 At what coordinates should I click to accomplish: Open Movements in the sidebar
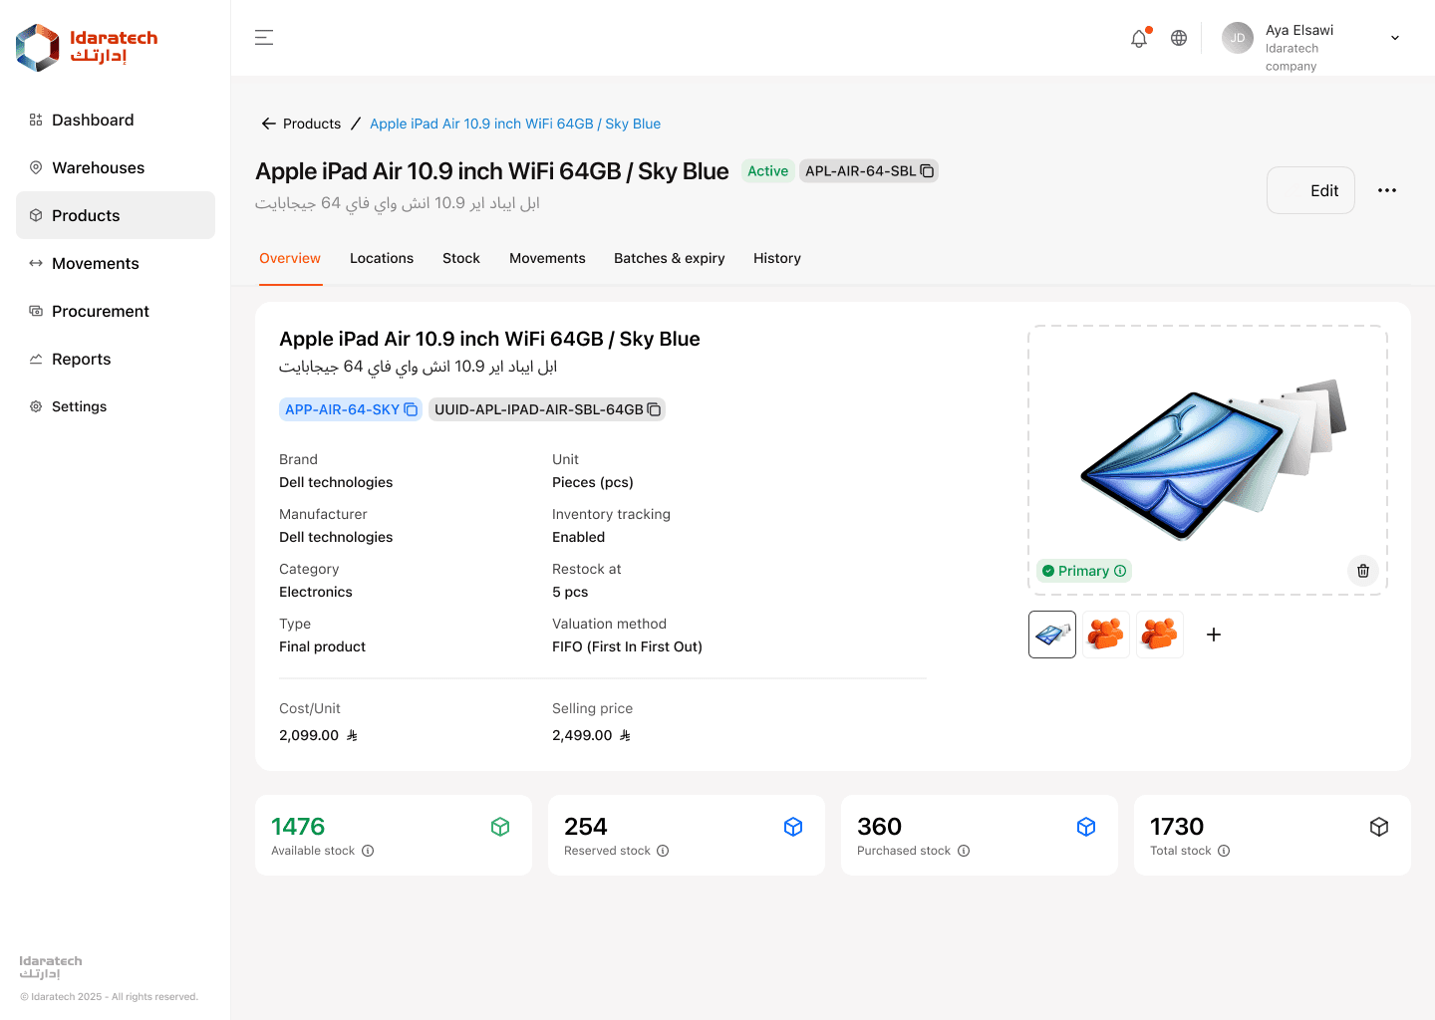(x=116, y=263)
